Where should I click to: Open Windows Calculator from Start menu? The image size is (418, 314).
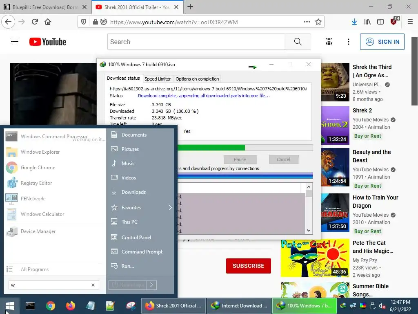tap(54, 214)
